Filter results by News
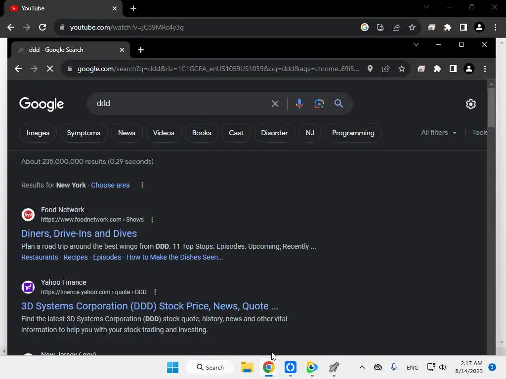This screenshot has height=379, width=506. [x=126, y=133]
